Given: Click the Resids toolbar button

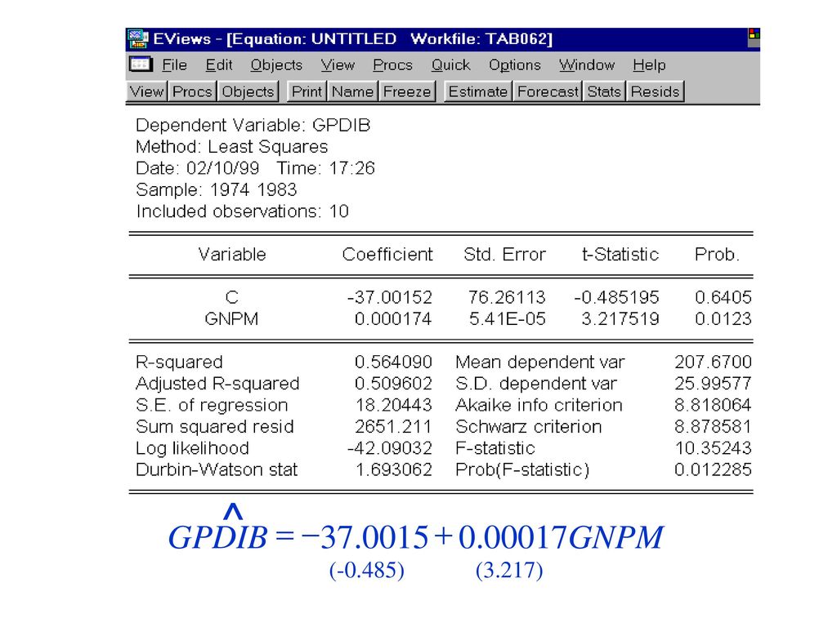Looking at the screenshot, I should pos(656,91).
